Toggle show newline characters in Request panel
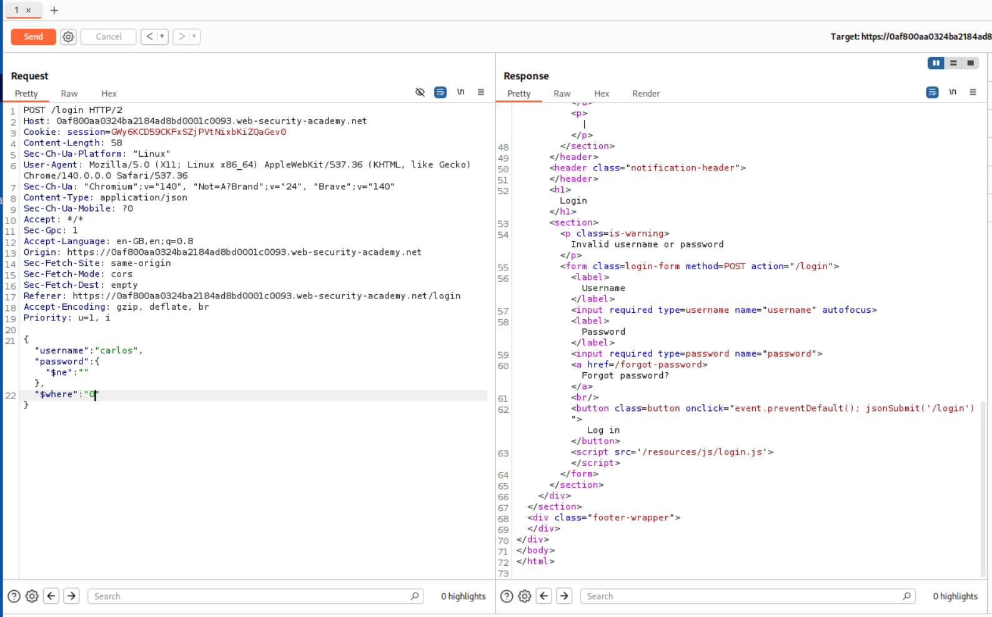 (x=460, y=92)
